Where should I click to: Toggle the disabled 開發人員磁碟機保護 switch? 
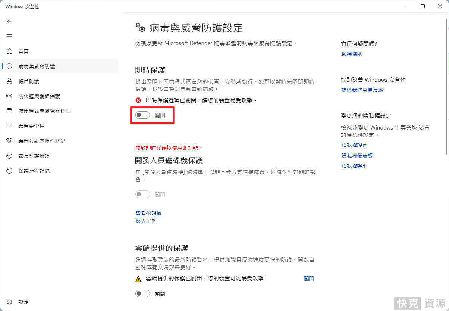[143, 194]
